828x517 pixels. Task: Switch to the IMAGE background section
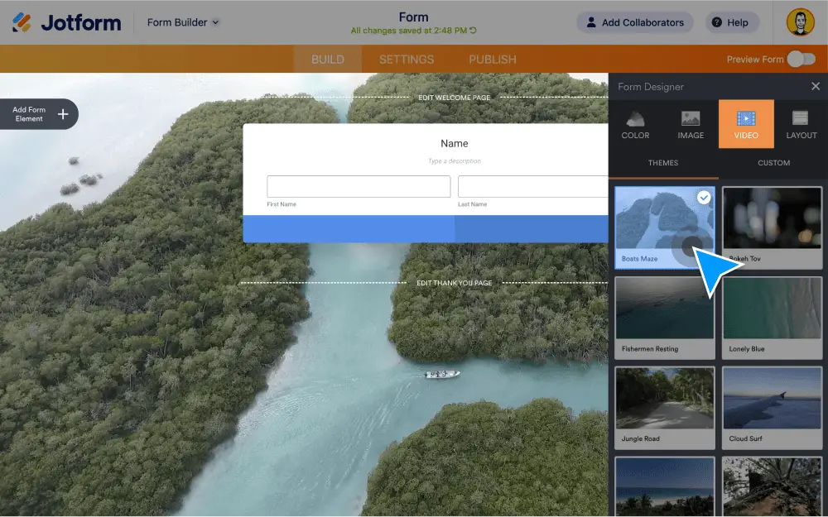[x=691, y=124]
